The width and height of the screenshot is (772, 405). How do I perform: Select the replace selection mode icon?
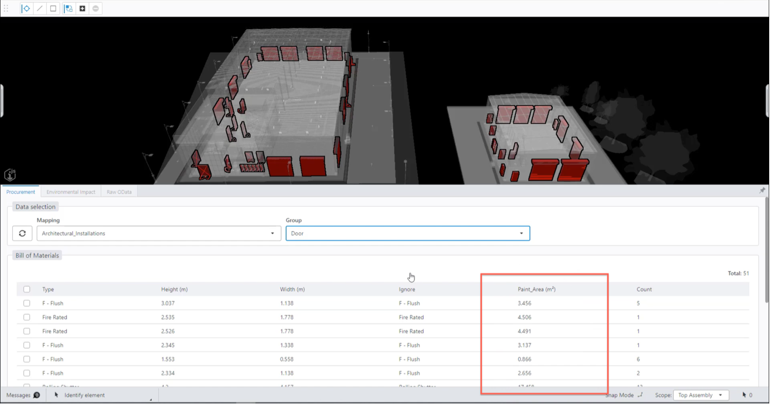[68, 8]
